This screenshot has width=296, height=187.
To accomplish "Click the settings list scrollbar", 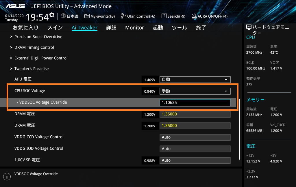I will 240,129.
